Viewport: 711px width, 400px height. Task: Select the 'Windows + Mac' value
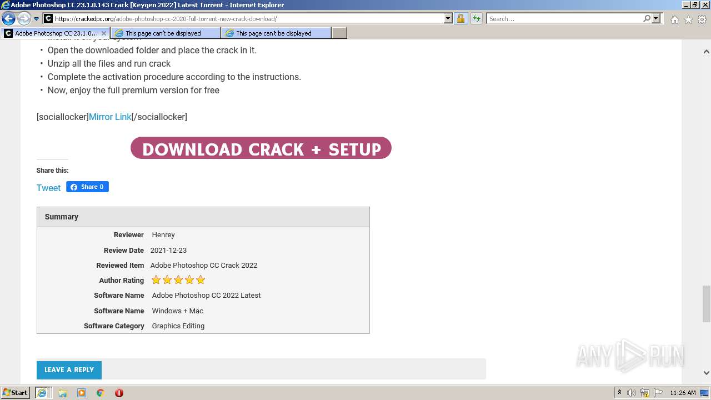(178, 311)
